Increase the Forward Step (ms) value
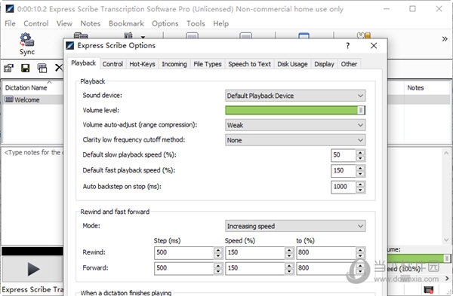This screenshot has width=453, height=296. click(x=218, y=265)
